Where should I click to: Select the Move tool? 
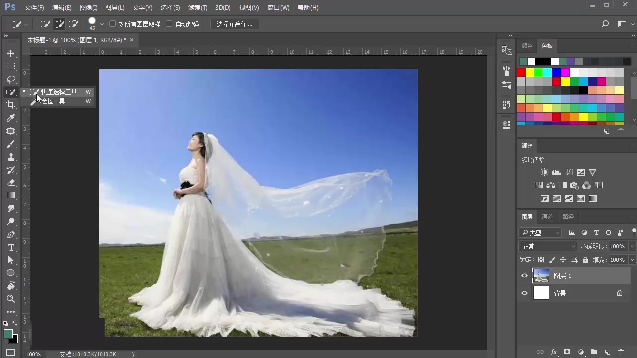[11, 53]
